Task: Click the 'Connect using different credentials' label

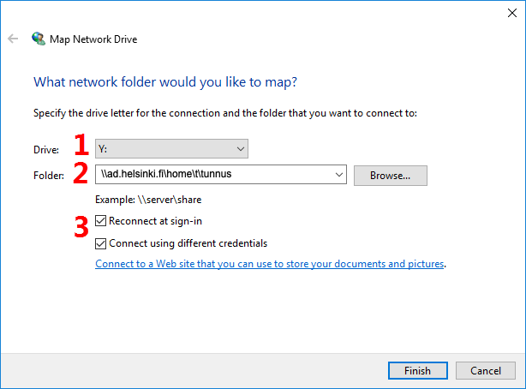Action: [x=188, y=243]
